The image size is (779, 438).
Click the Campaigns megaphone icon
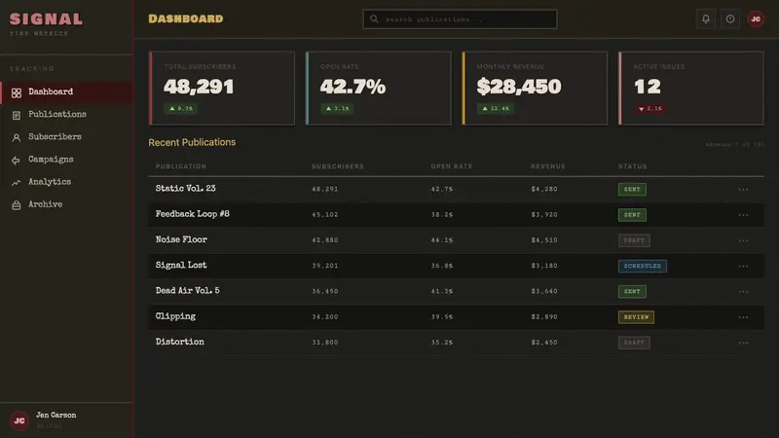pyautogui.click(x=17, y=160)
